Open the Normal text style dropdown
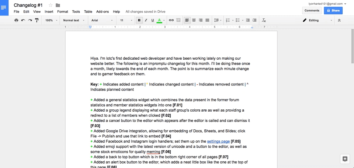 tap(74, 20)
